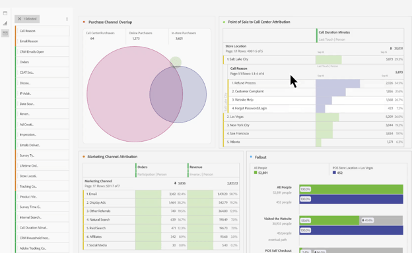Select the Store Locati.. component
This screenshot has width=412, height=253.
(42, 176)
